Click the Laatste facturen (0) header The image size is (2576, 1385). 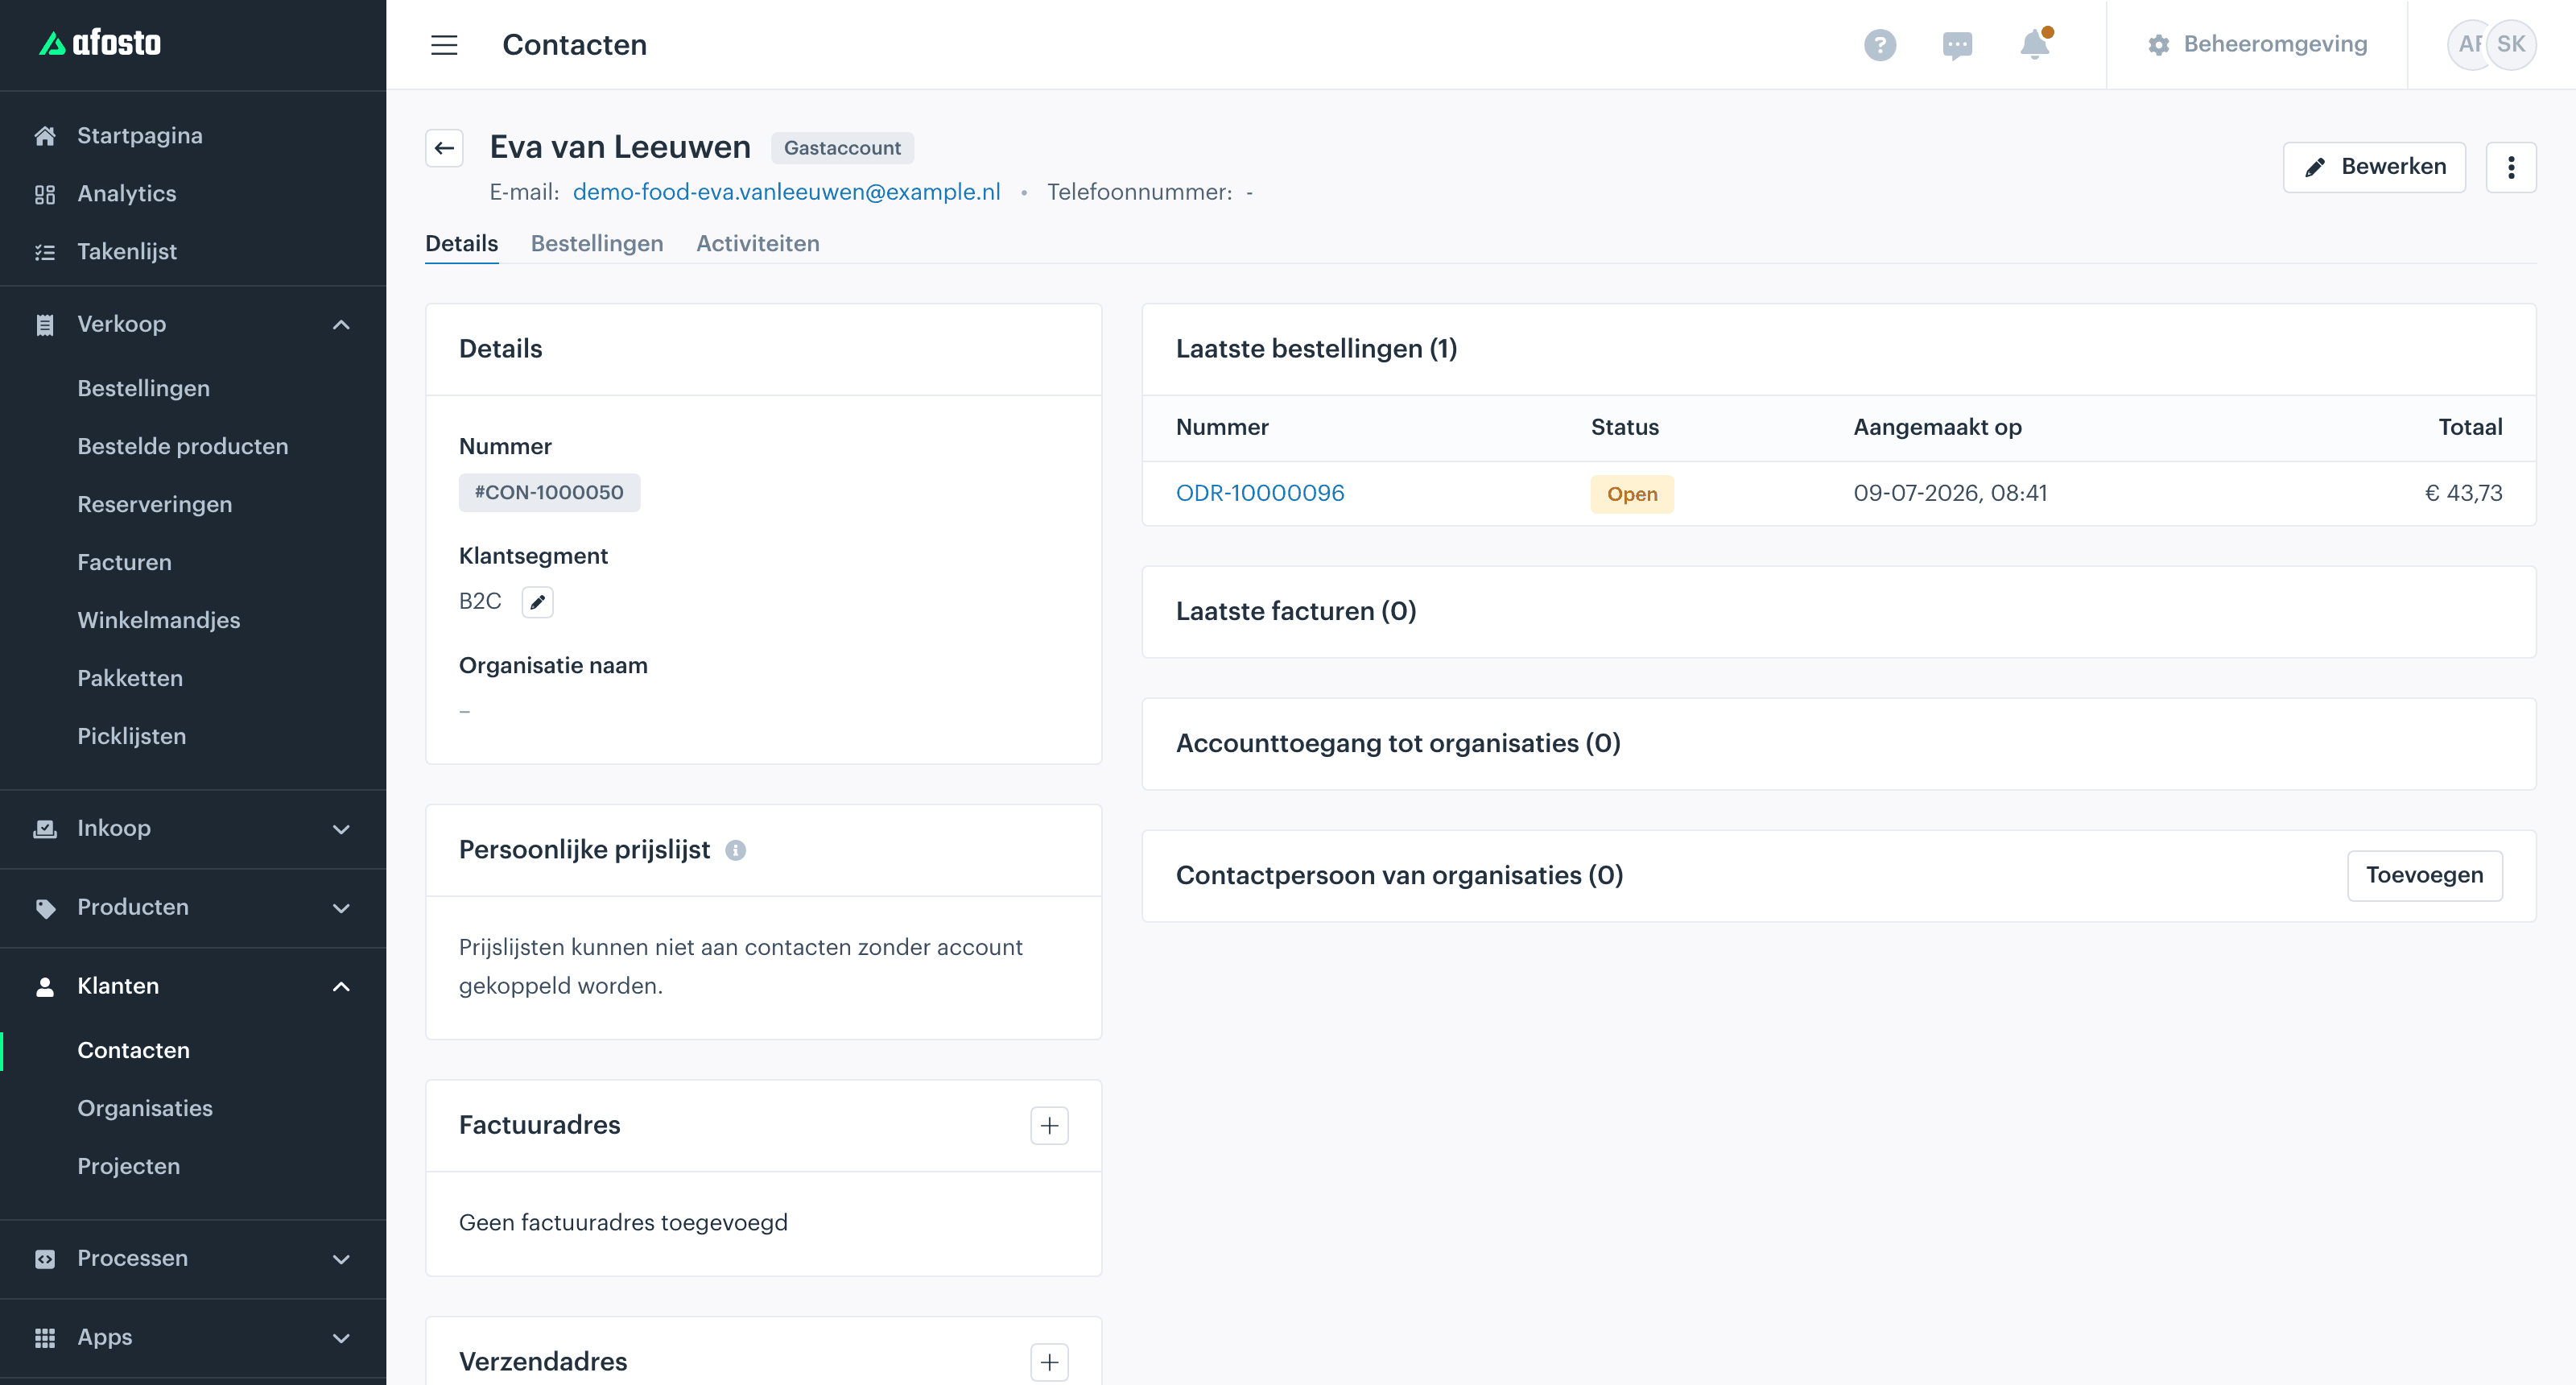tap(1296, 612)
